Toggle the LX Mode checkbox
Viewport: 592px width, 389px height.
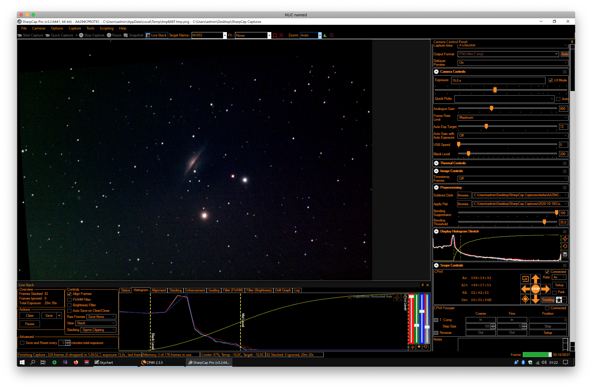tap(551, 80)
